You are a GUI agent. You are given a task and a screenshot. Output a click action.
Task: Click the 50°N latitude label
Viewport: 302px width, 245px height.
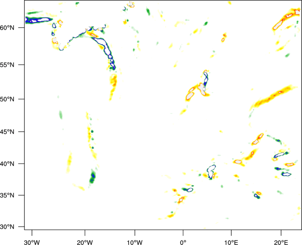tap(7, 99)
